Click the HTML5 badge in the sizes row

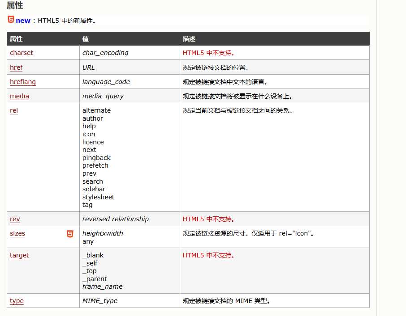coord(70,234)
